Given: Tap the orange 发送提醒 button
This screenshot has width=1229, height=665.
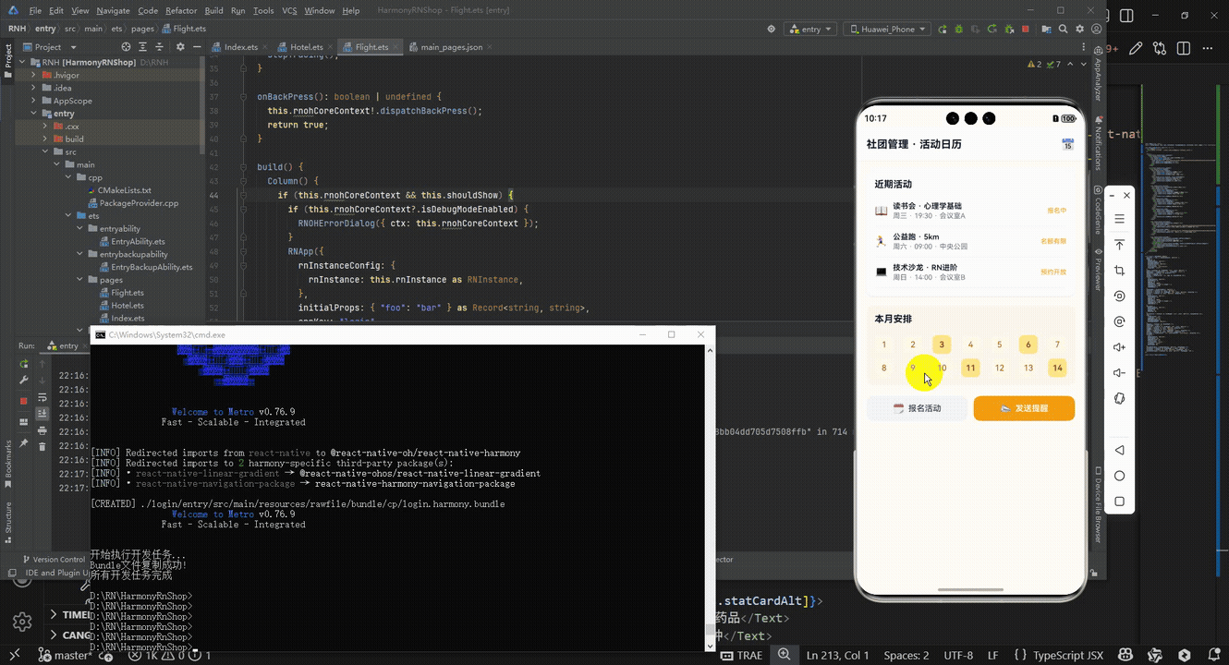Looking at the screenshot, I should (1024, 408).
